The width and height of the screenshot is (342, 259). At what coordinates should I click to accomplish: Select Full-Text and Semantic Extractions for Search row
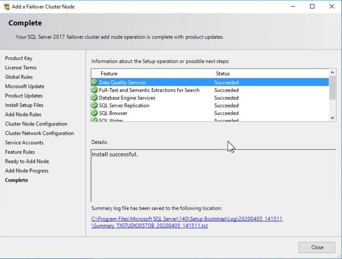(210, 90)
